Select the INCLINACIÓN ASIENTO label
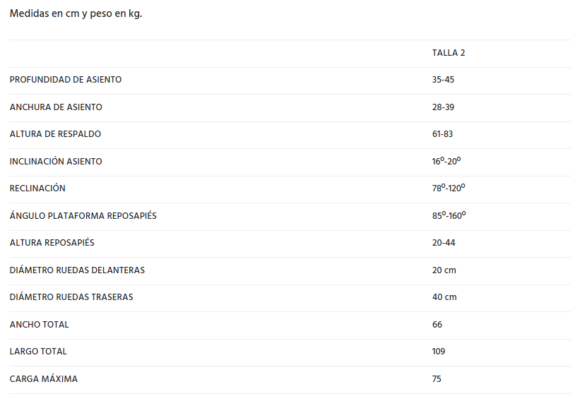The height and width of the screenshot is (401, 575). coord(56,162)
